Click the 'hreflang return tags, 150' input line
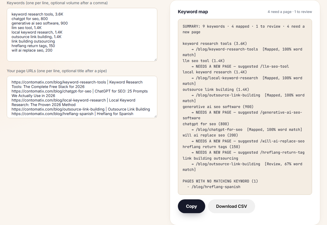 pyautogui.click(x=33, y=46)
